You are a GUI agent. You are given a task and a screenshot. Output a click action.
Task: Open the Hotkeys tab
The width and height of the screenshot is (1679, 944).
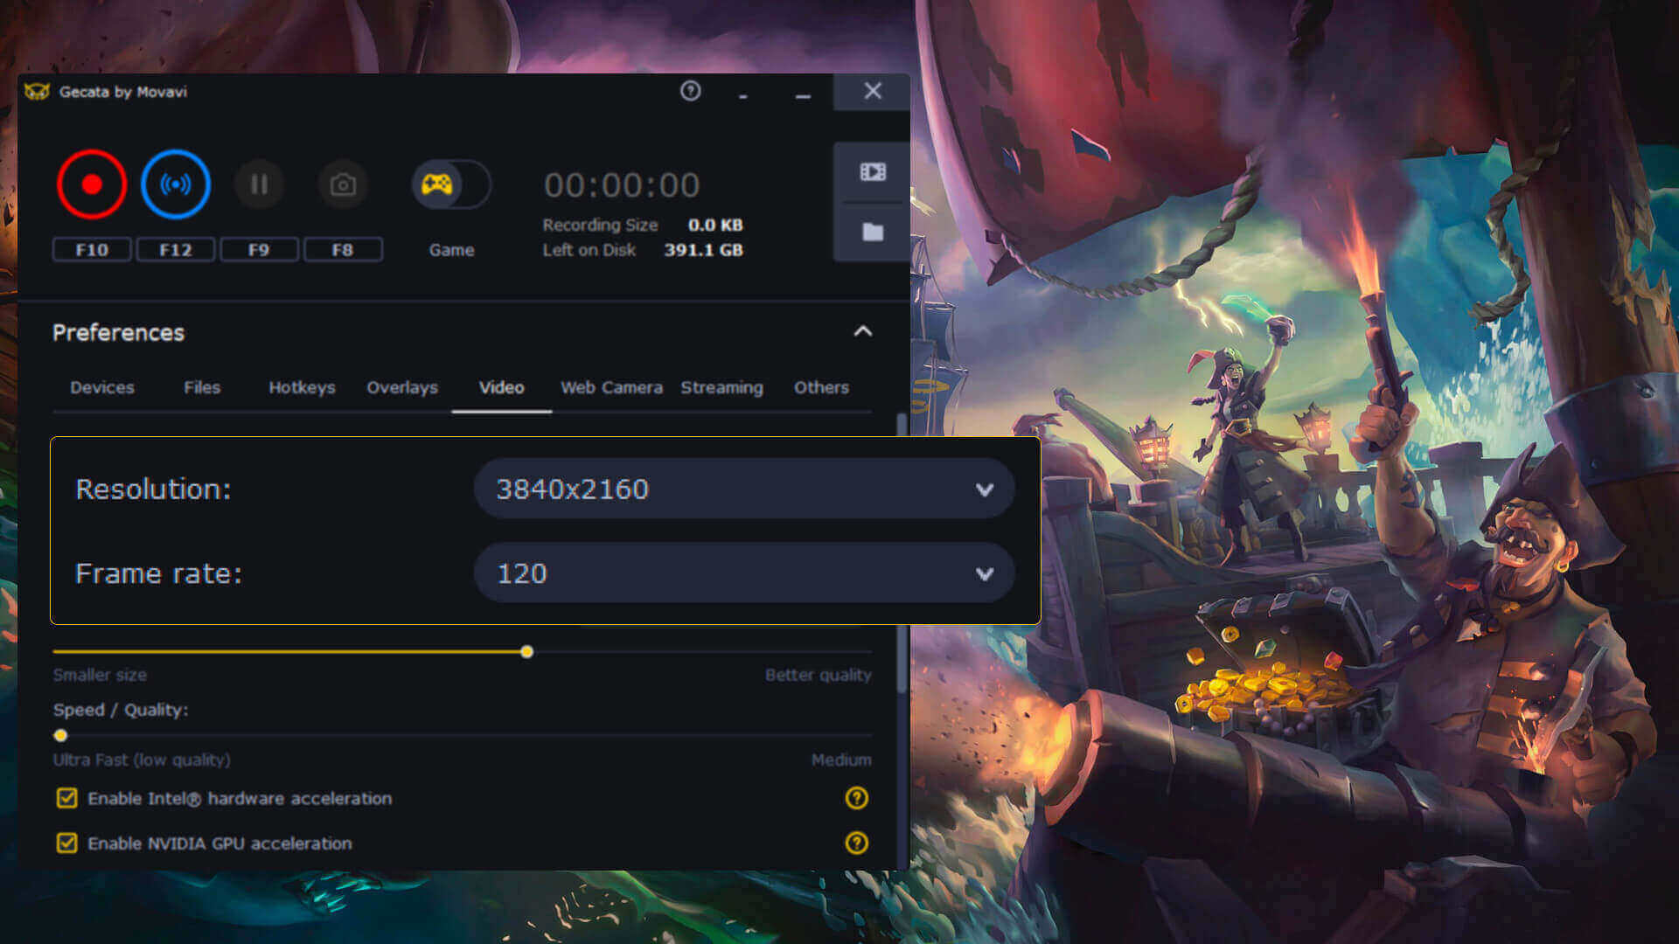[x=302, y=387]
